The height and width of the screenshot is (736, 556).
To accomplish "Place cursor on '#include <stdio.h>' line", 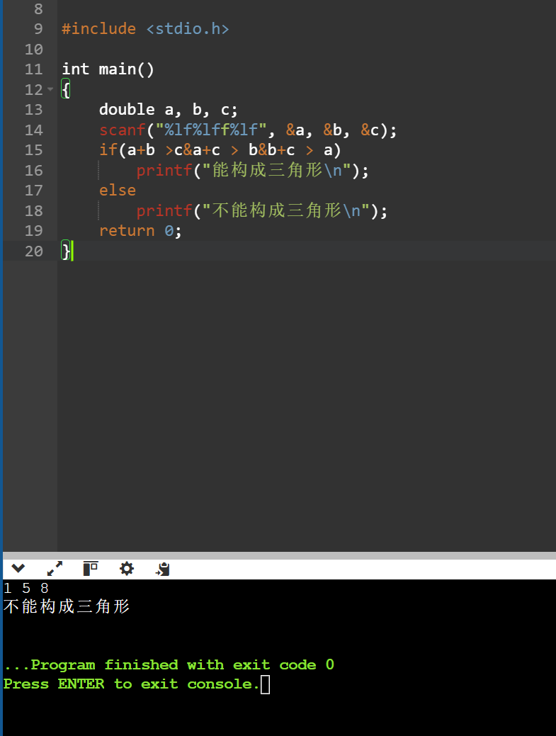I will pyautogui.click(x=145, y=28).
